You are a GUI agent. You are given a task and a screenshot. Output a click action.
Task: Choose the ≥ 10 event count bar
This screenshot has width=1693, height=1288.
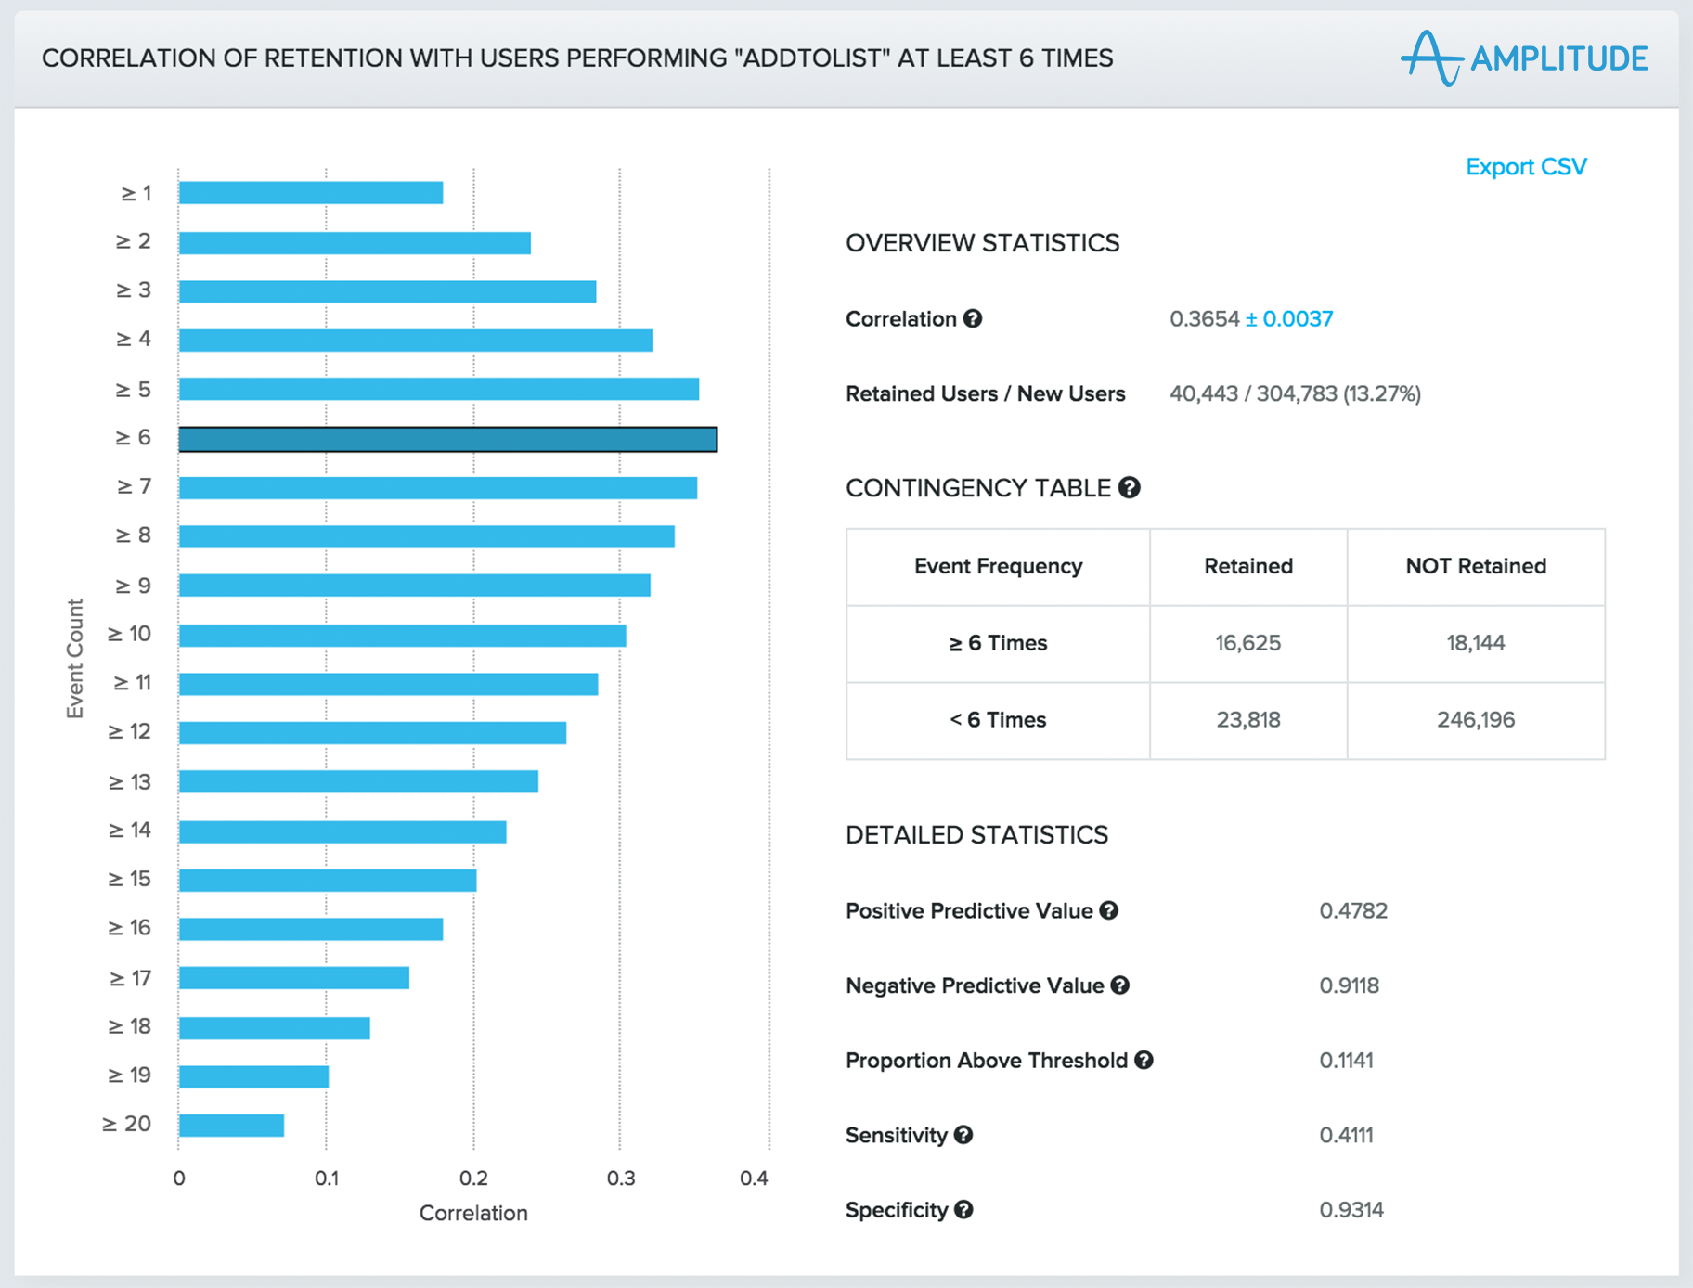pyautogui.click(x=402, y=635)
